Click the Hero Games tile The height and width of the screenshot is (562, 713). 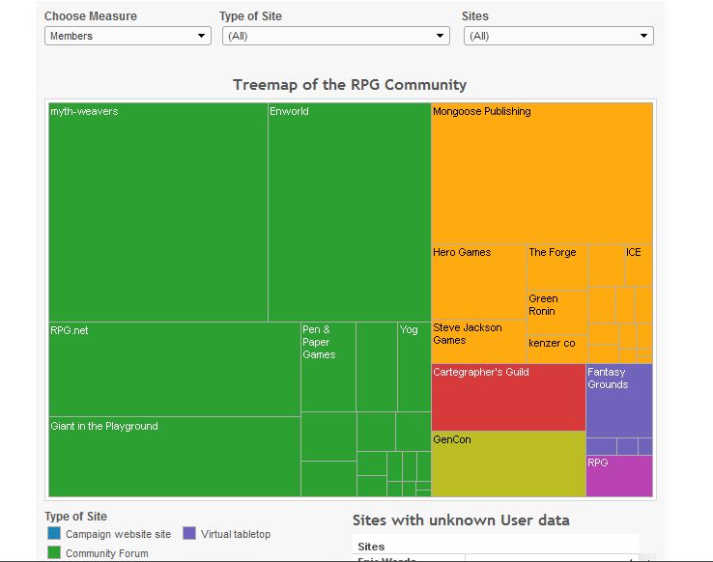478,282
